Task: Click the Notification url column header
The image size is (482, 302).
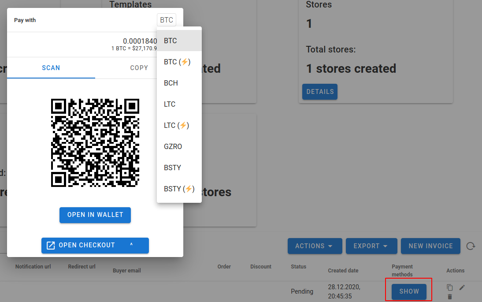Action: click(x=33, y=267)
